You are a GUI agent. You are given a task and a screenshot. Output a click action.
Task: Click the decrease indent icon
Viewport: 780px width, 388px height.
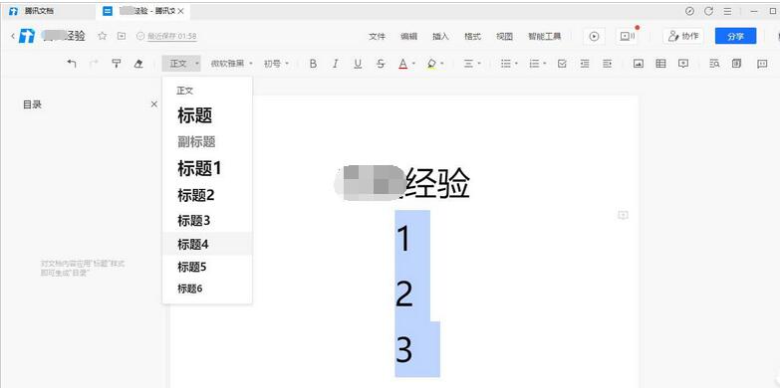pyautogui.click(x=585, y=64)
